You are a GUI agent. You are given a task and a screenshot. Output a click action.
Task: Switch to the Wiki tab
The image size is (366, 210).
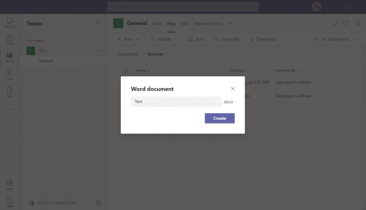pyautogui.click(x=185, y=24)
